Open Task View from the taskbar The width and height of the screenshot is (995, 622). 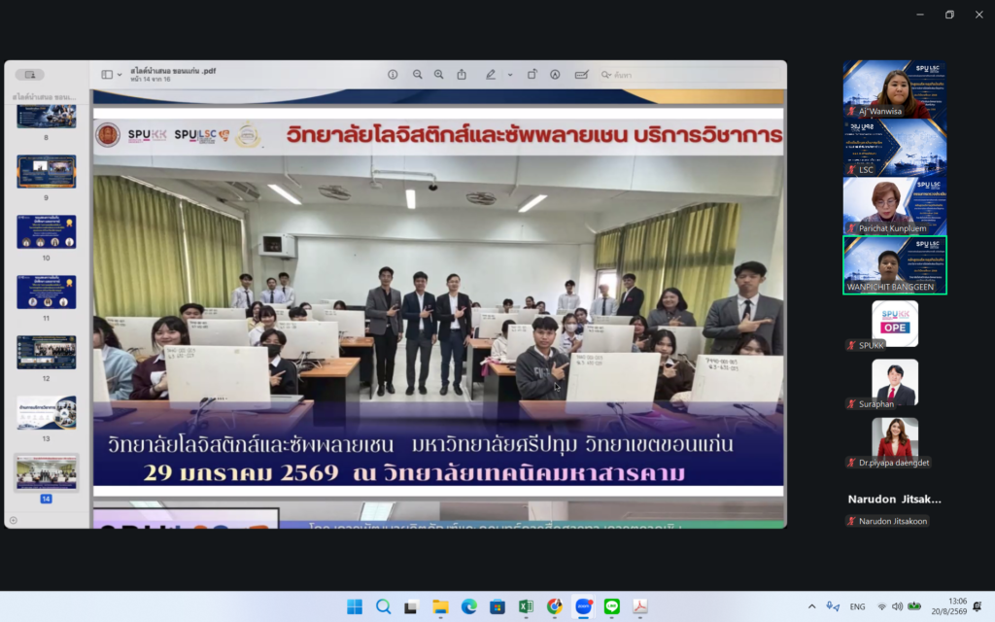click(411, 606)
